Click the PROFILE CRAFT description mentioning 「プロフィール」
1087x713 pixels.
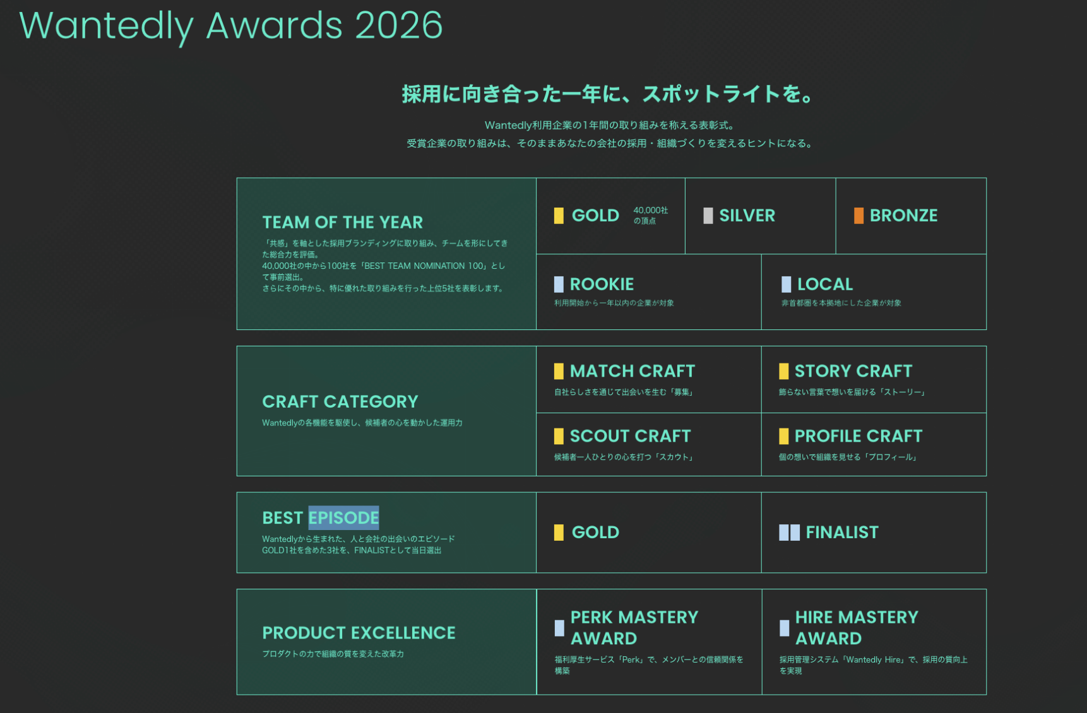pos(849,457)
